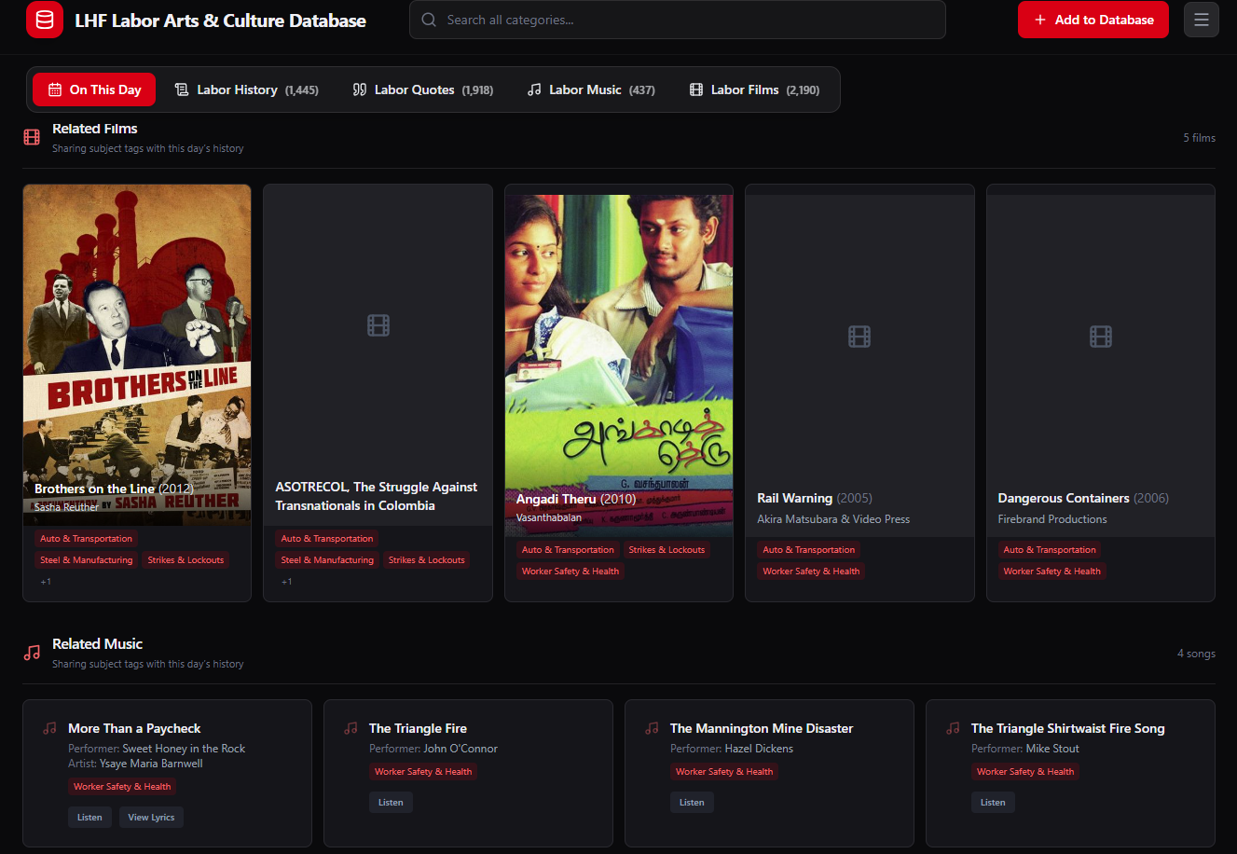Open the Labor Films tab

[x=754, y=90]
